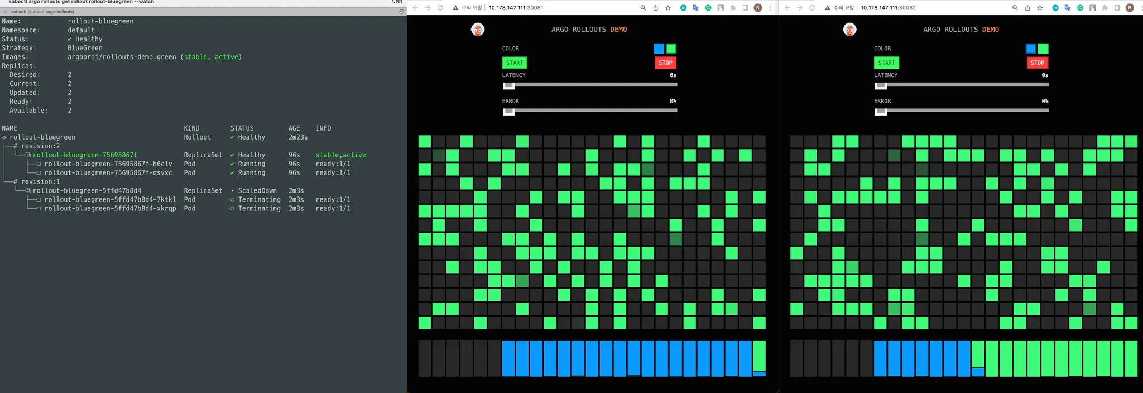Image resolution: width=1143 pixels, height=393 pixels.
Task: Select the green color swatch in 30082 demo
Action: 1043,49
